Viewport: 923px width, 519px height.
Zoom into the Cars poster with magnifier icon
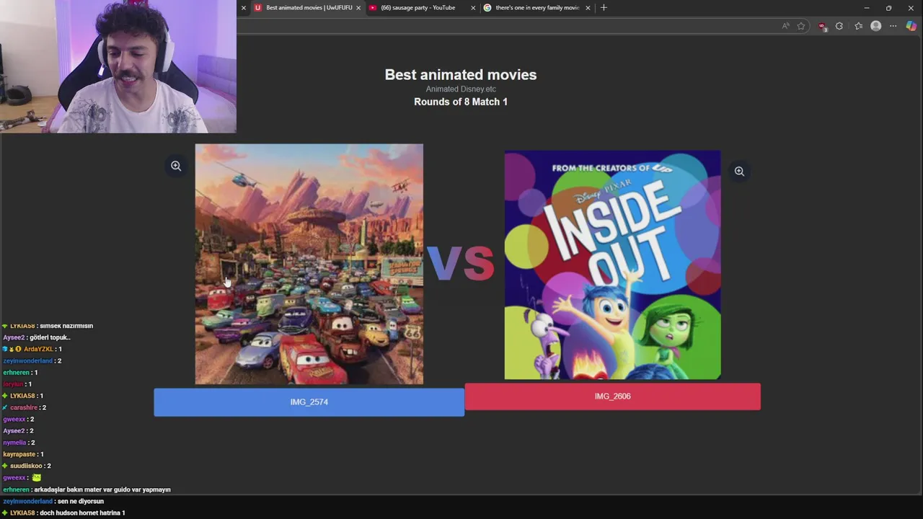coord(176,166)
